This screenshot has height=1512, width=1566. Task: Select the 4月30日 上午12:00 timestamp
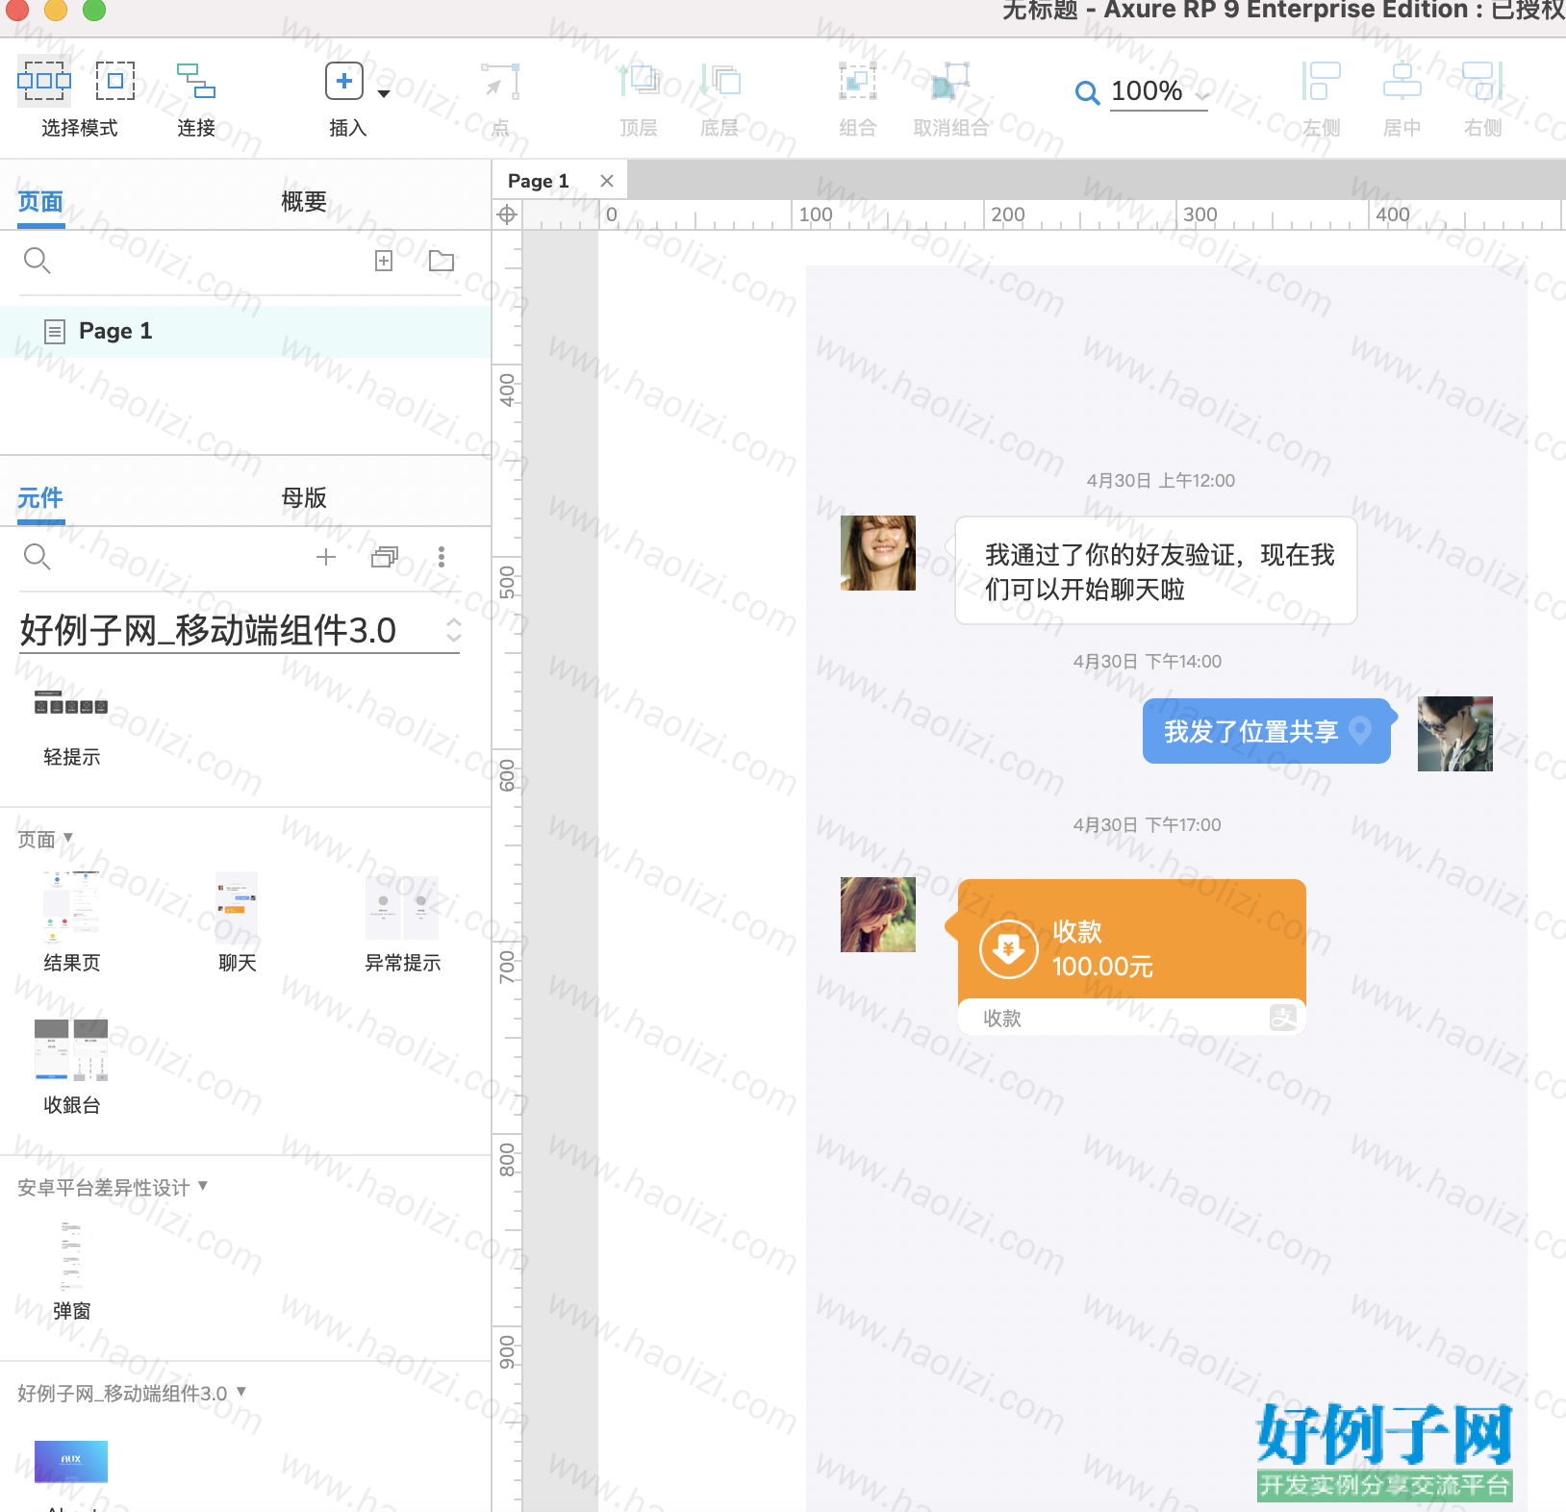point(1161,481)
